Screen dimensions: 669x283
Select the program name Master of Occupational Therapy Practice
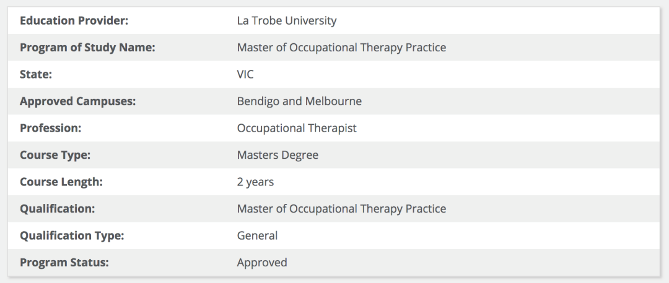pos(341,48)
